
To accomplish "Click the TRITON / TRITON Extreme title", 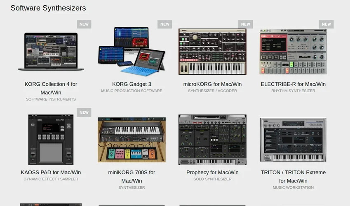I will pos(293,176).
